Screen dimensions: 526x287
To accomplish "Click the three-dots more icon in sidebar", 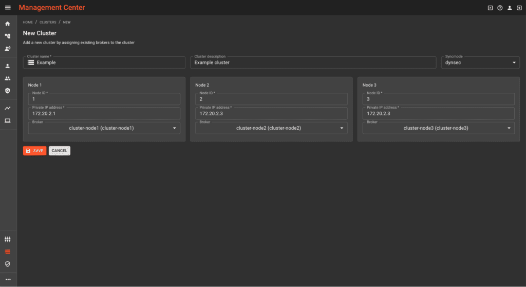I will click(8, 279).
